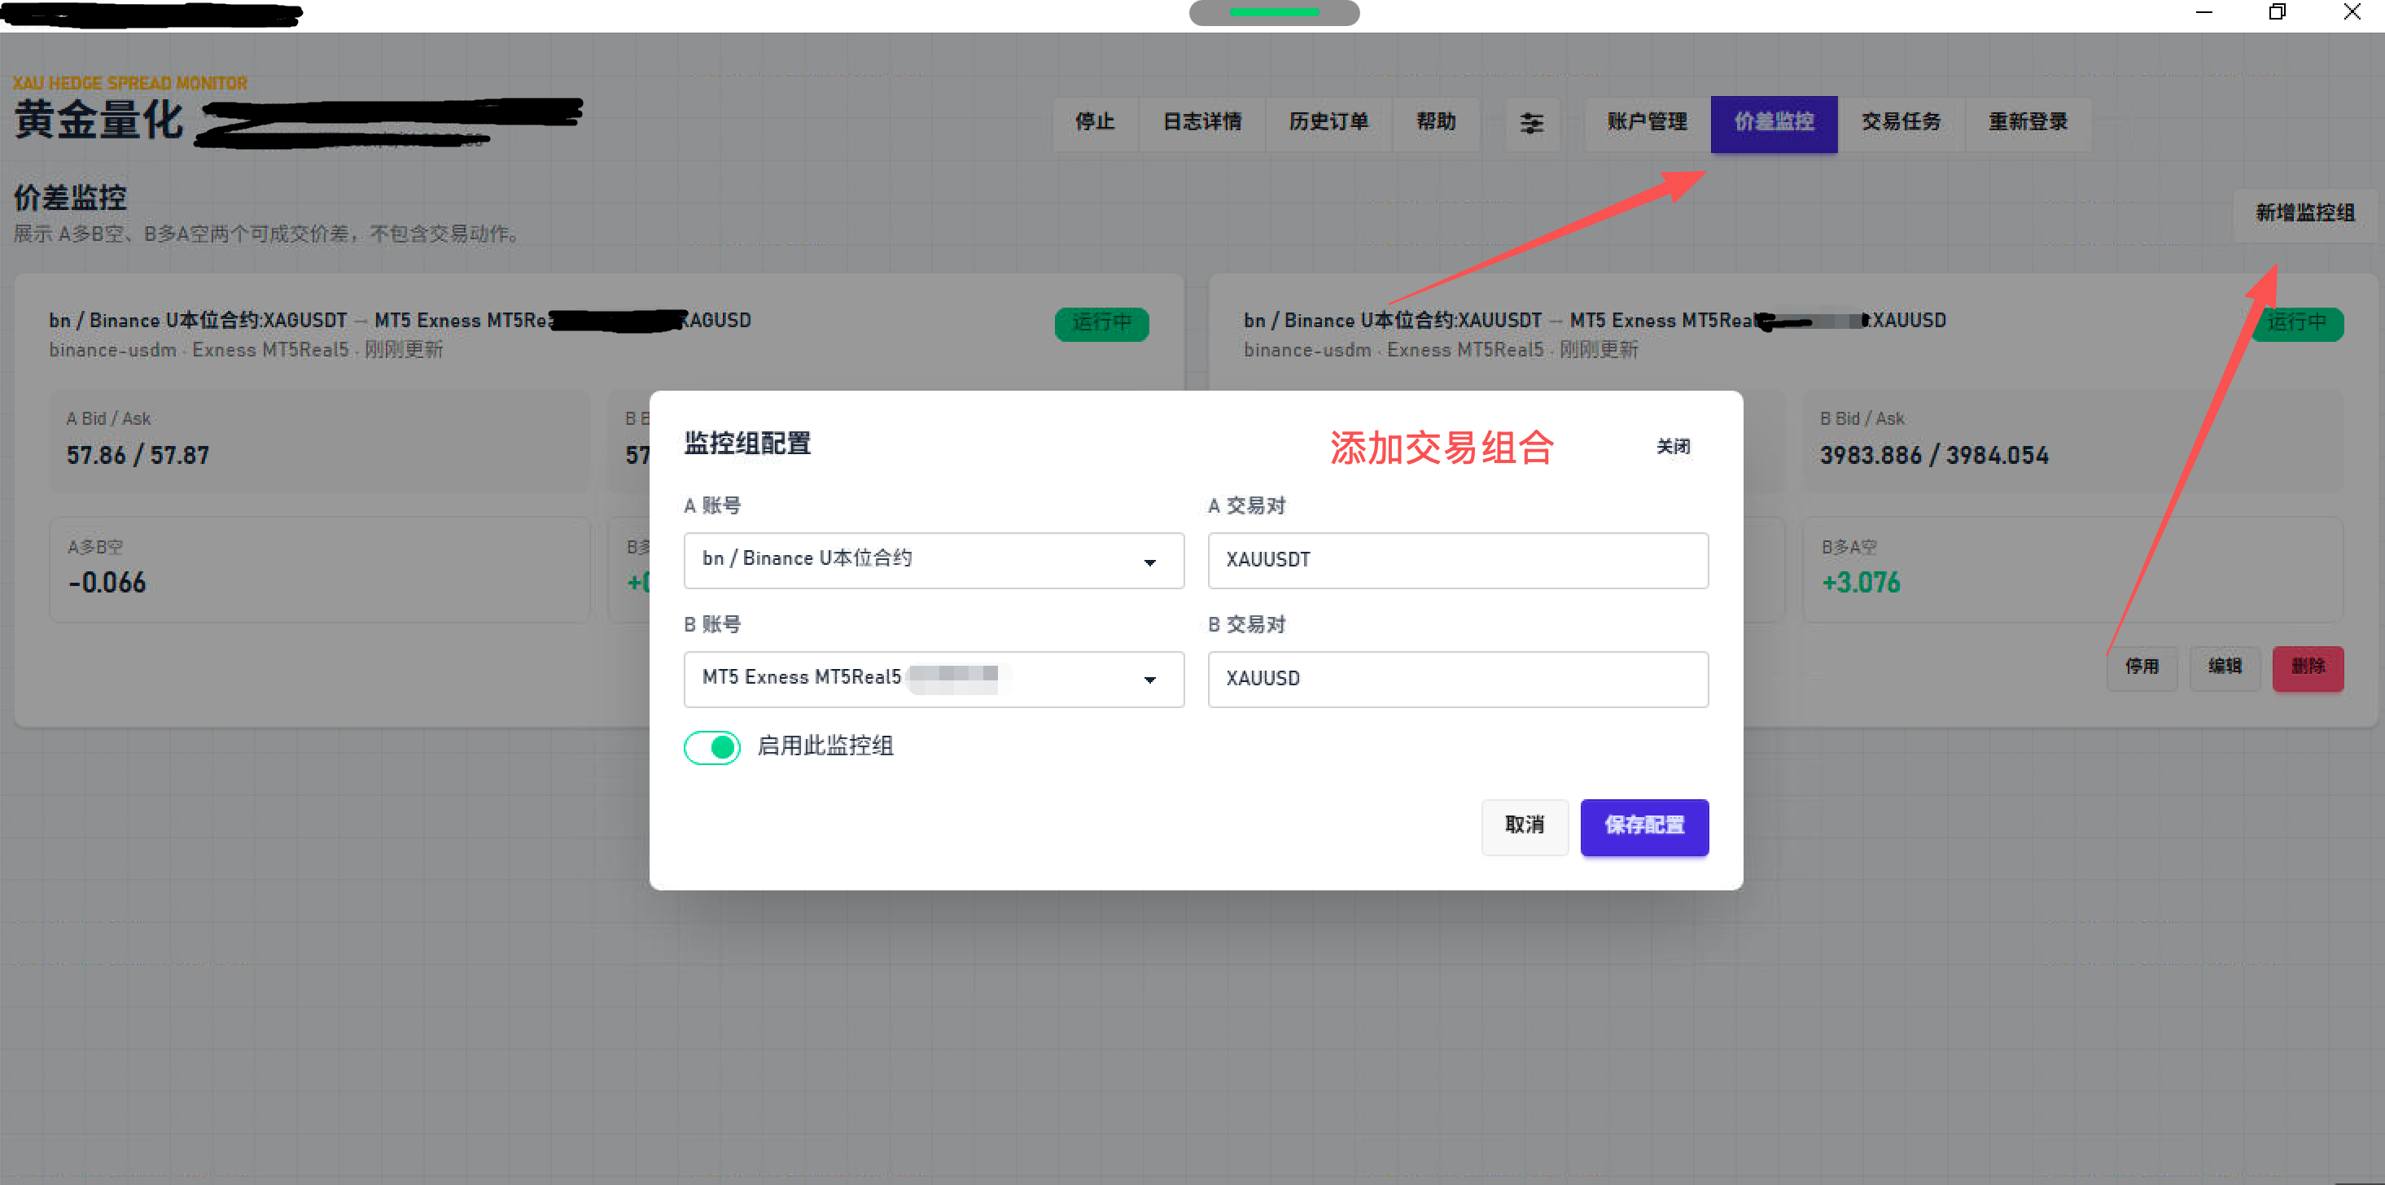2385x1185 pixels.
Task: Click B Bid/Ask value 3983.886 / 3984.054
Action: point(1934,456)
